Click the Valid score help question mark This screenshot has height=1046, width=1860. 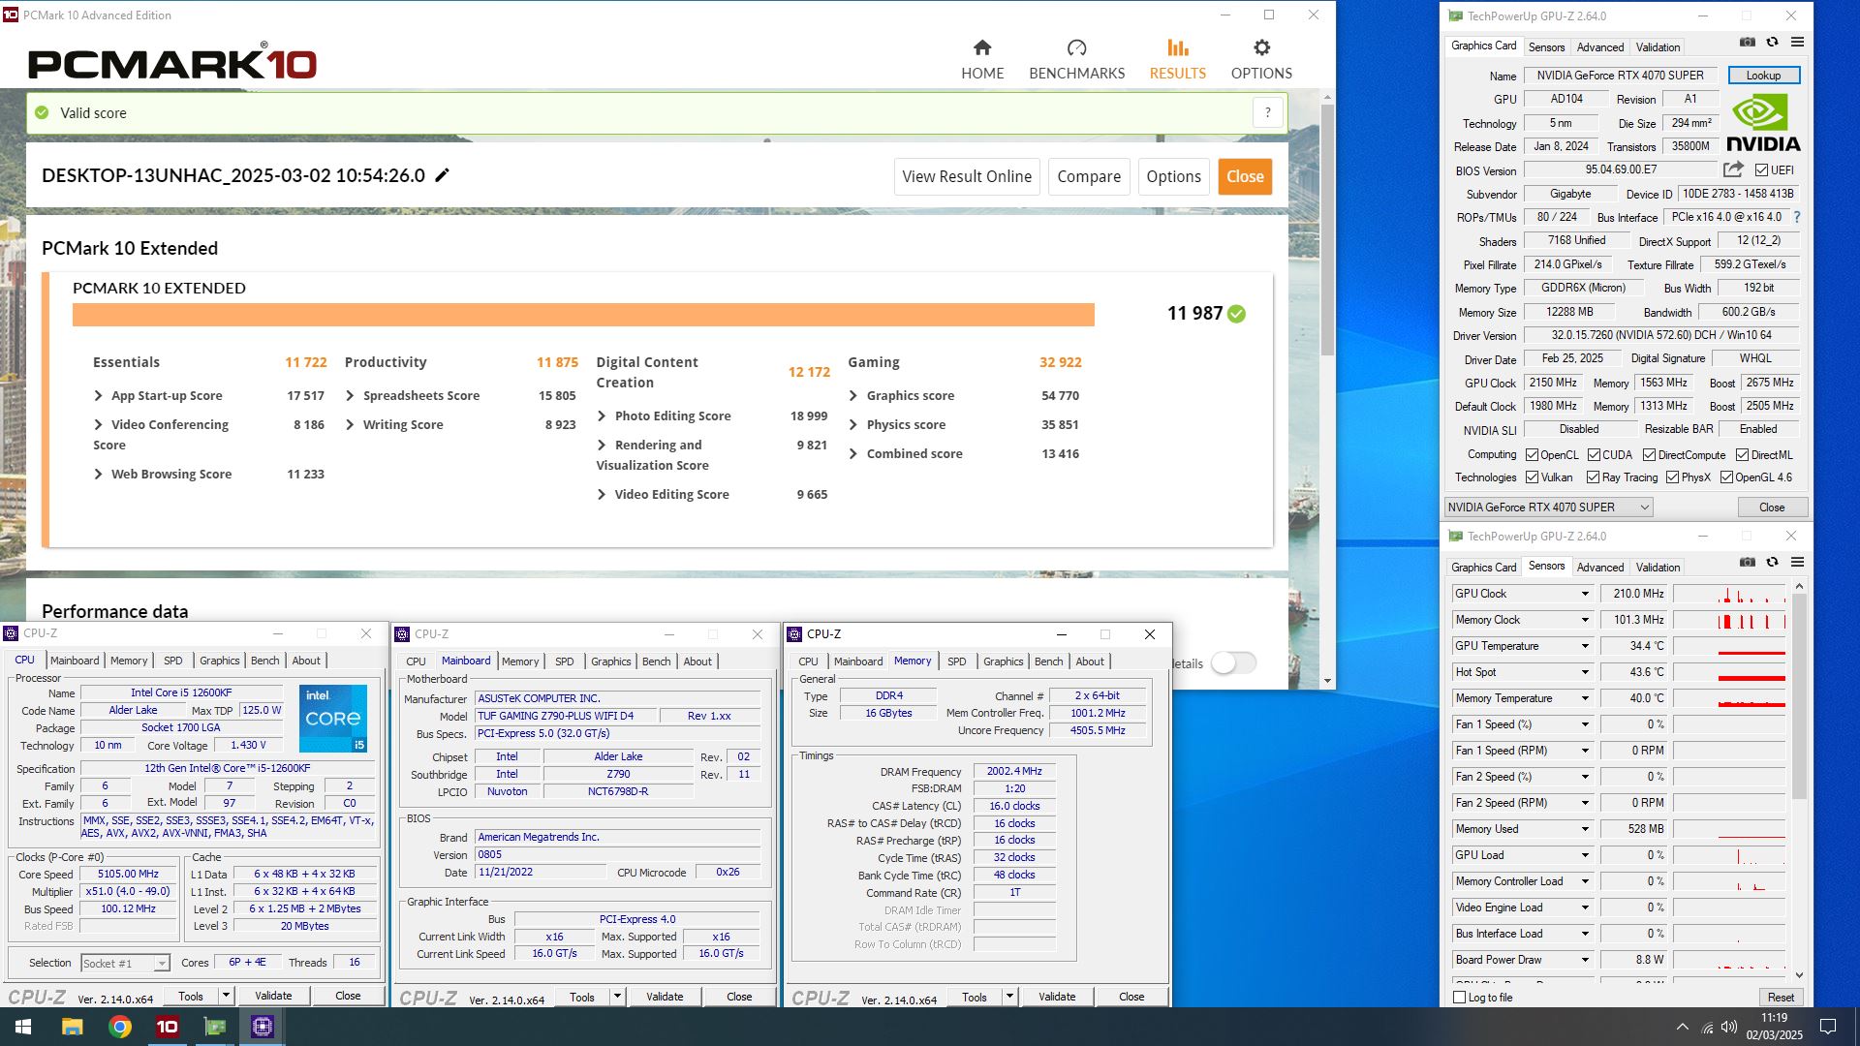(x=1267, y=113)
